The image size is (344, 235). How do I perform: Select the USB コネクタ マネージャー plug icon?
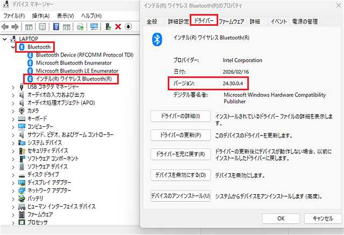[21, 87]
